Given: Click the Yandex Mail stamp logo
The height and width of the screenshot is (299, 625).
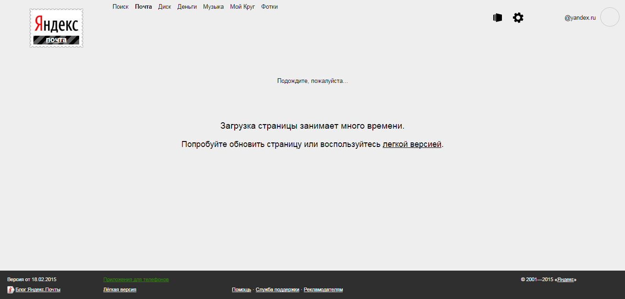Looking at the screenshot, I should click(56, 28).
